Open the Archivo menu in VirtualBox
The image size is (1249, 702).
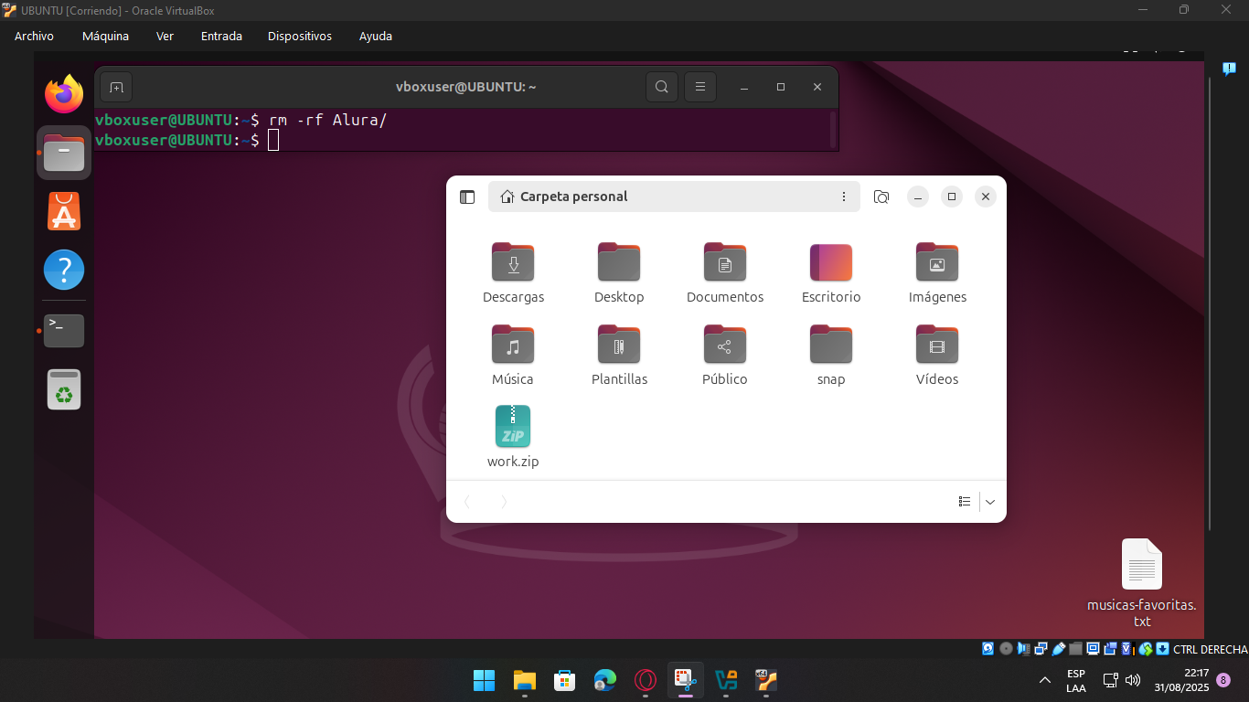pyautogui.click(x=34, y=36)
